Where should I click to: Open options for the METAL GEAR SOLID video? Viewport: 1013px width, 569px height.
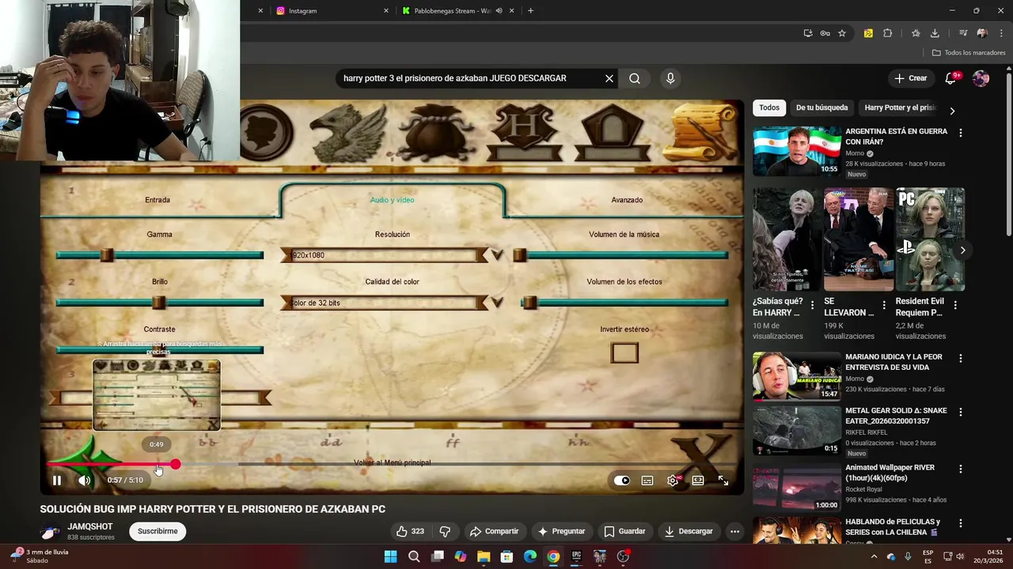961,413
